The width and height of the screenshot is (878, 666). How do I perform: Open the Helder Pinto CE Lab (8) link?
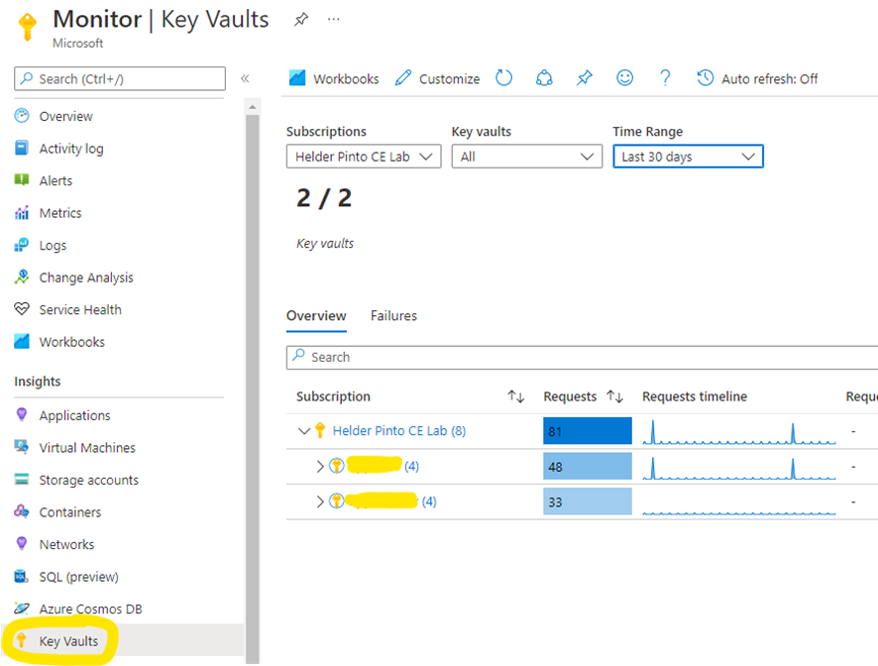click(398, 431)
